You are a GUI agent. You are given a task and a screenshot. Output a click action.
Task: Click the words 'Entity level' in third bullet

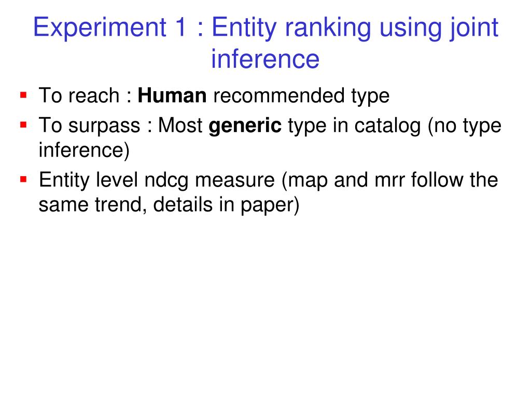pos(88,180)
